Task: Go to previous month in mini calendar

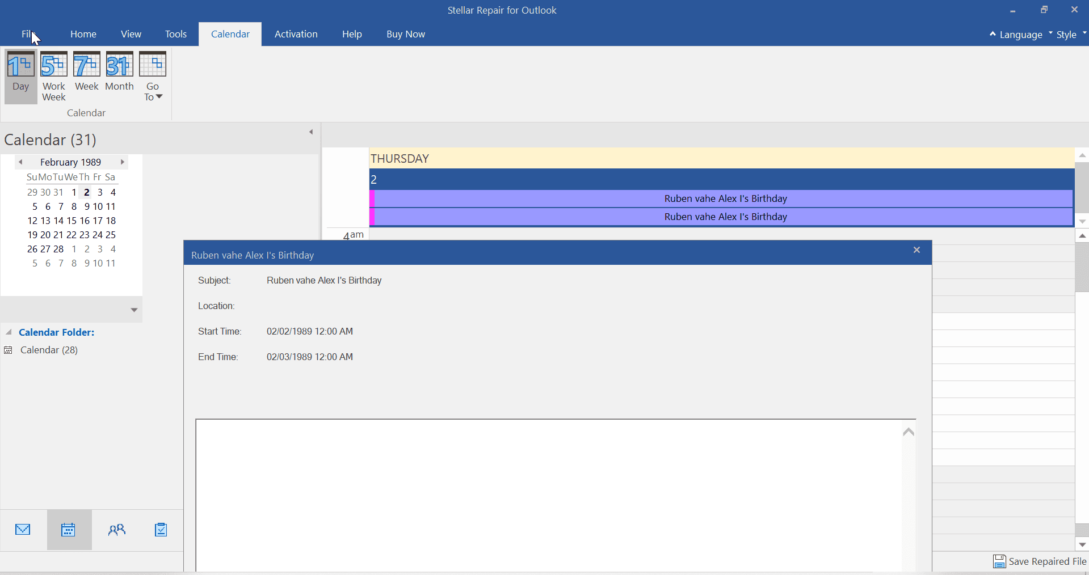Action: tap(20, 162)
